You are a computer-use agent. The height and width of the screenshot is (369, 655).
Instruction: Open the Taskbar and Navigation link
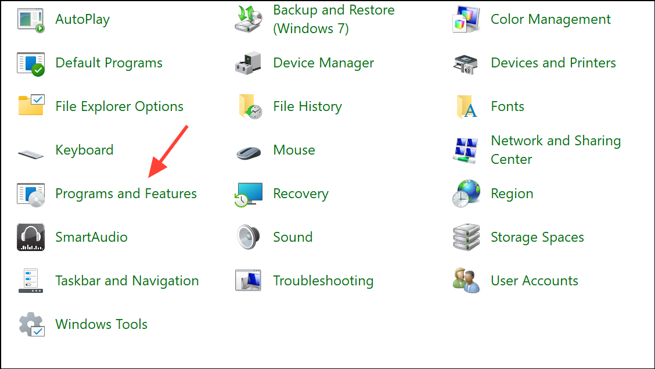click(x=127, y=281)
